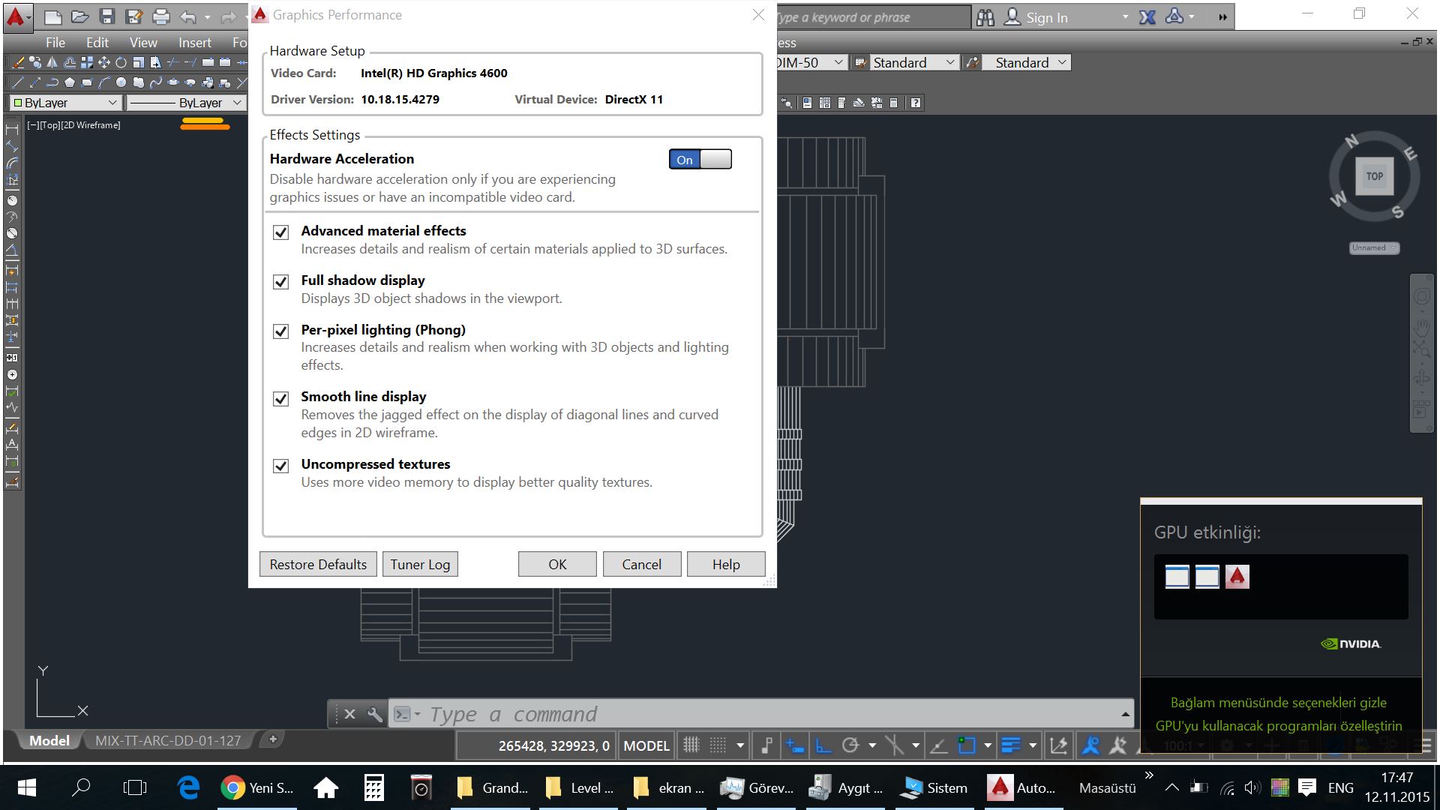Click the Restore Defaults button
The image size is (1440, 810).
click(319, 564)
